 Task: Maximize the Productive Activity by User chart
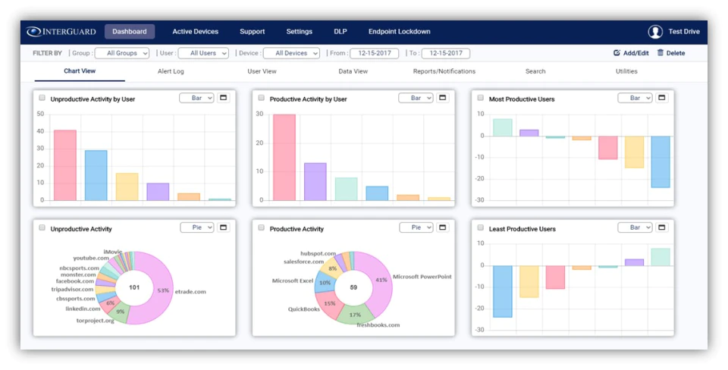point(442,98)
